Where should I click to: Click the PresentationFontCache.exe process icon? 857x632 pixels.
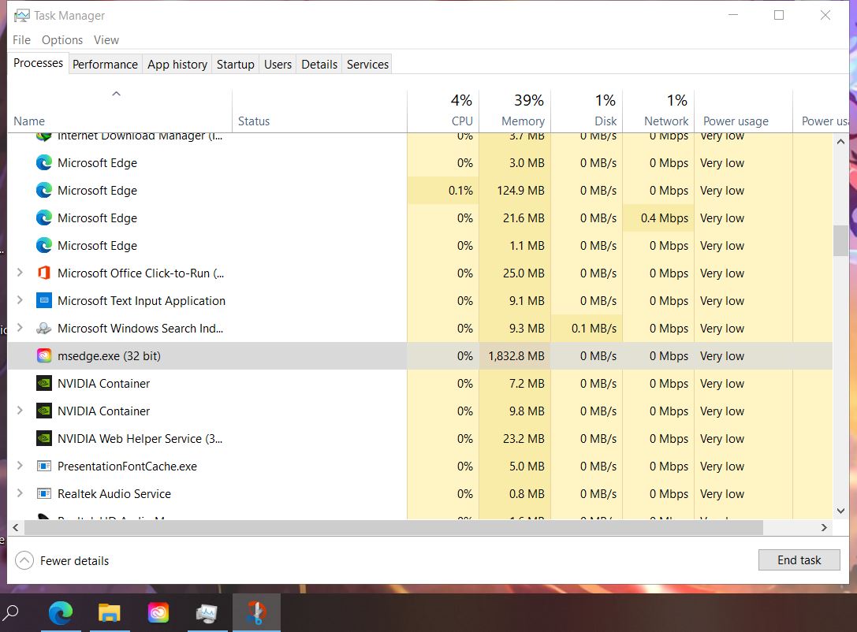click(44, 467)
